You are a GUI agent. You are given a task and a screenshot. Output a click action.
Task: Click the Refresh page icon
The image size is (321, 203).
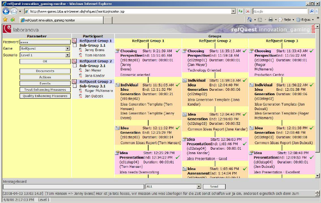tap(241, 11)
